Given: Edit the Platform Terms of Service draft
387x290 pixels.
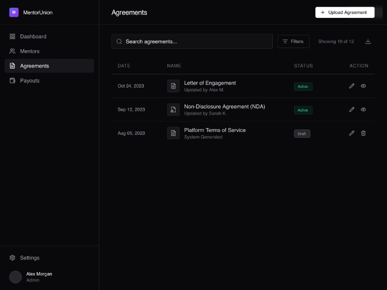Looking at the screenshot, I should click(x=352, y=133).
